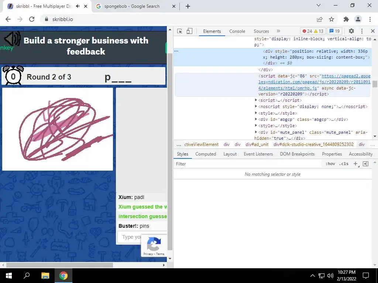Expand the style node below abgcp div
378x283 pixels.
[256, 125]
